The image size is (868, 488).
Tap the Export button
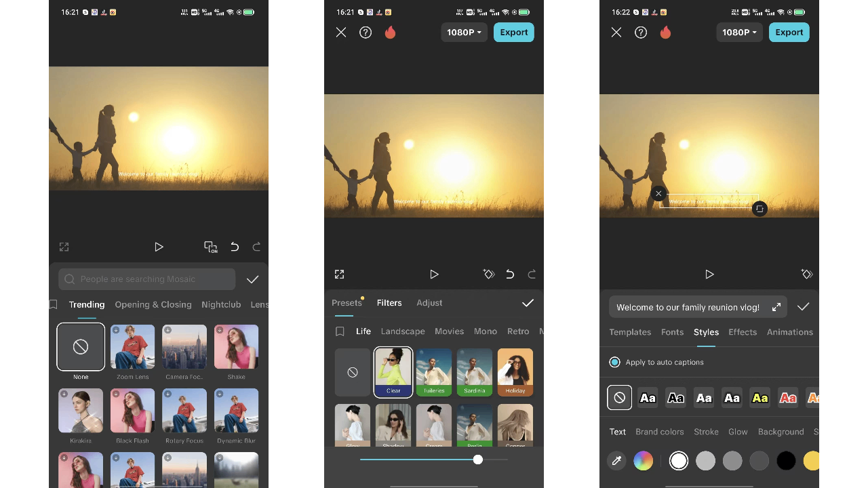click(513, 32)
